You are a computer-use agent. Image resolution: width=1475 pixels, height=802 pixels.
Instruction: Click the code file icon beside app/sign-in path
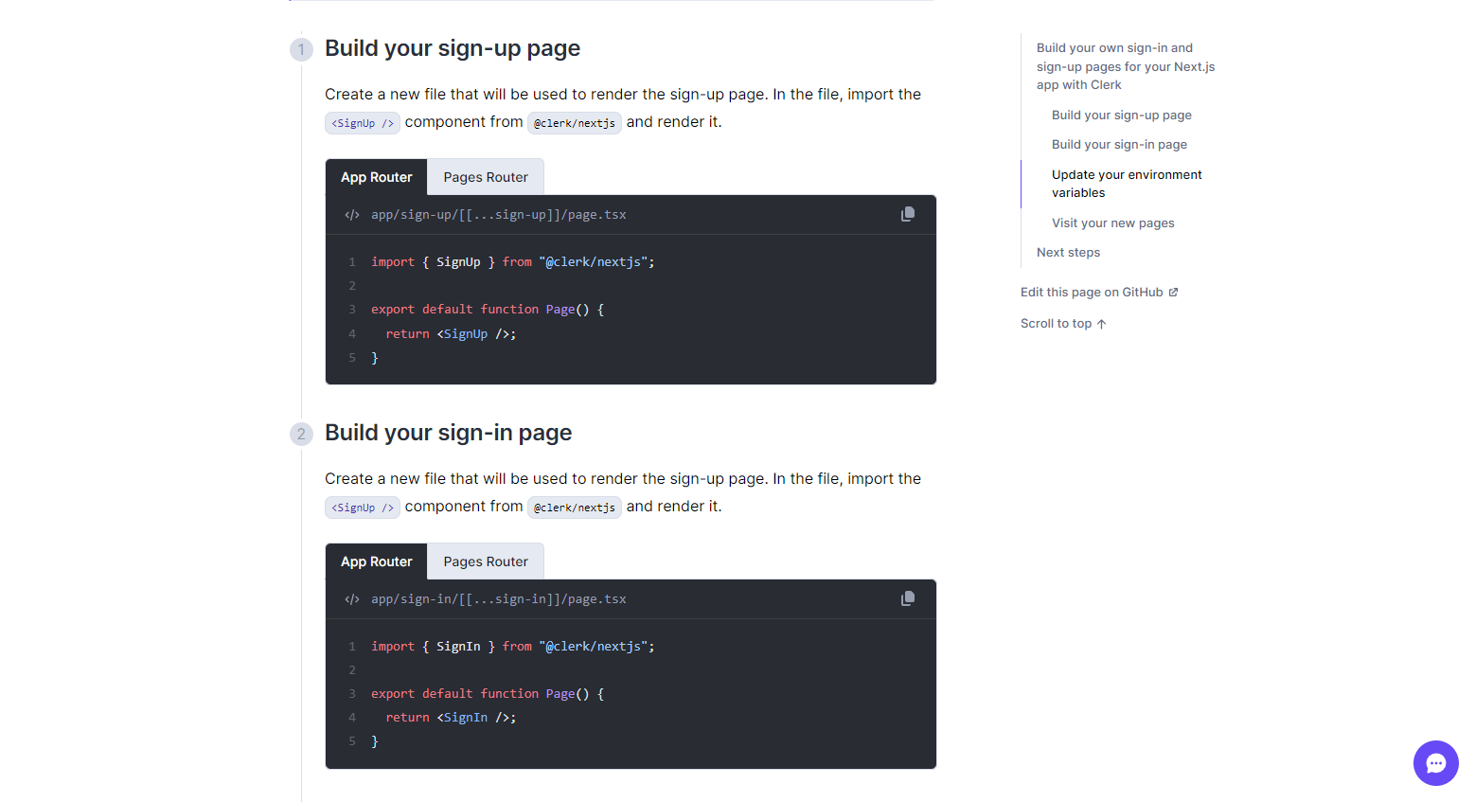coord(352,599)
